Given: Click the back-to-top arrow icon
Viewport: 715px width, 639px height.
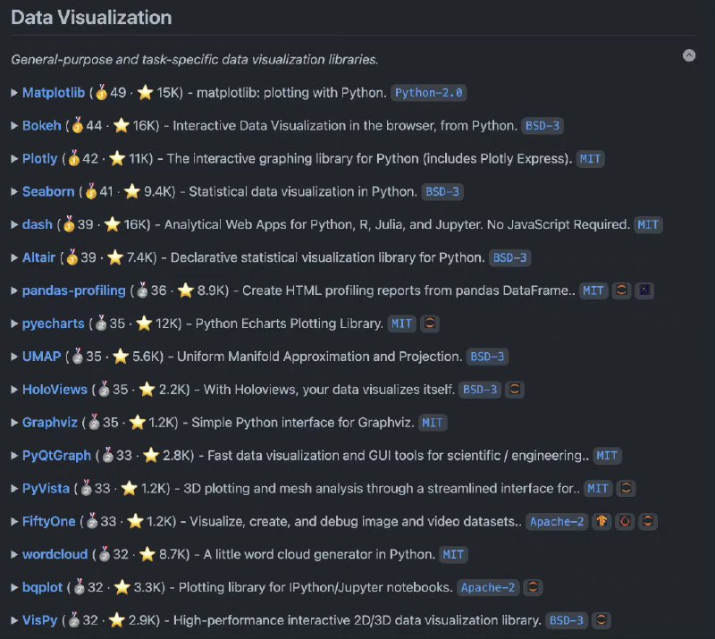Looking at the screenshot, I should [x=689, y=55].
